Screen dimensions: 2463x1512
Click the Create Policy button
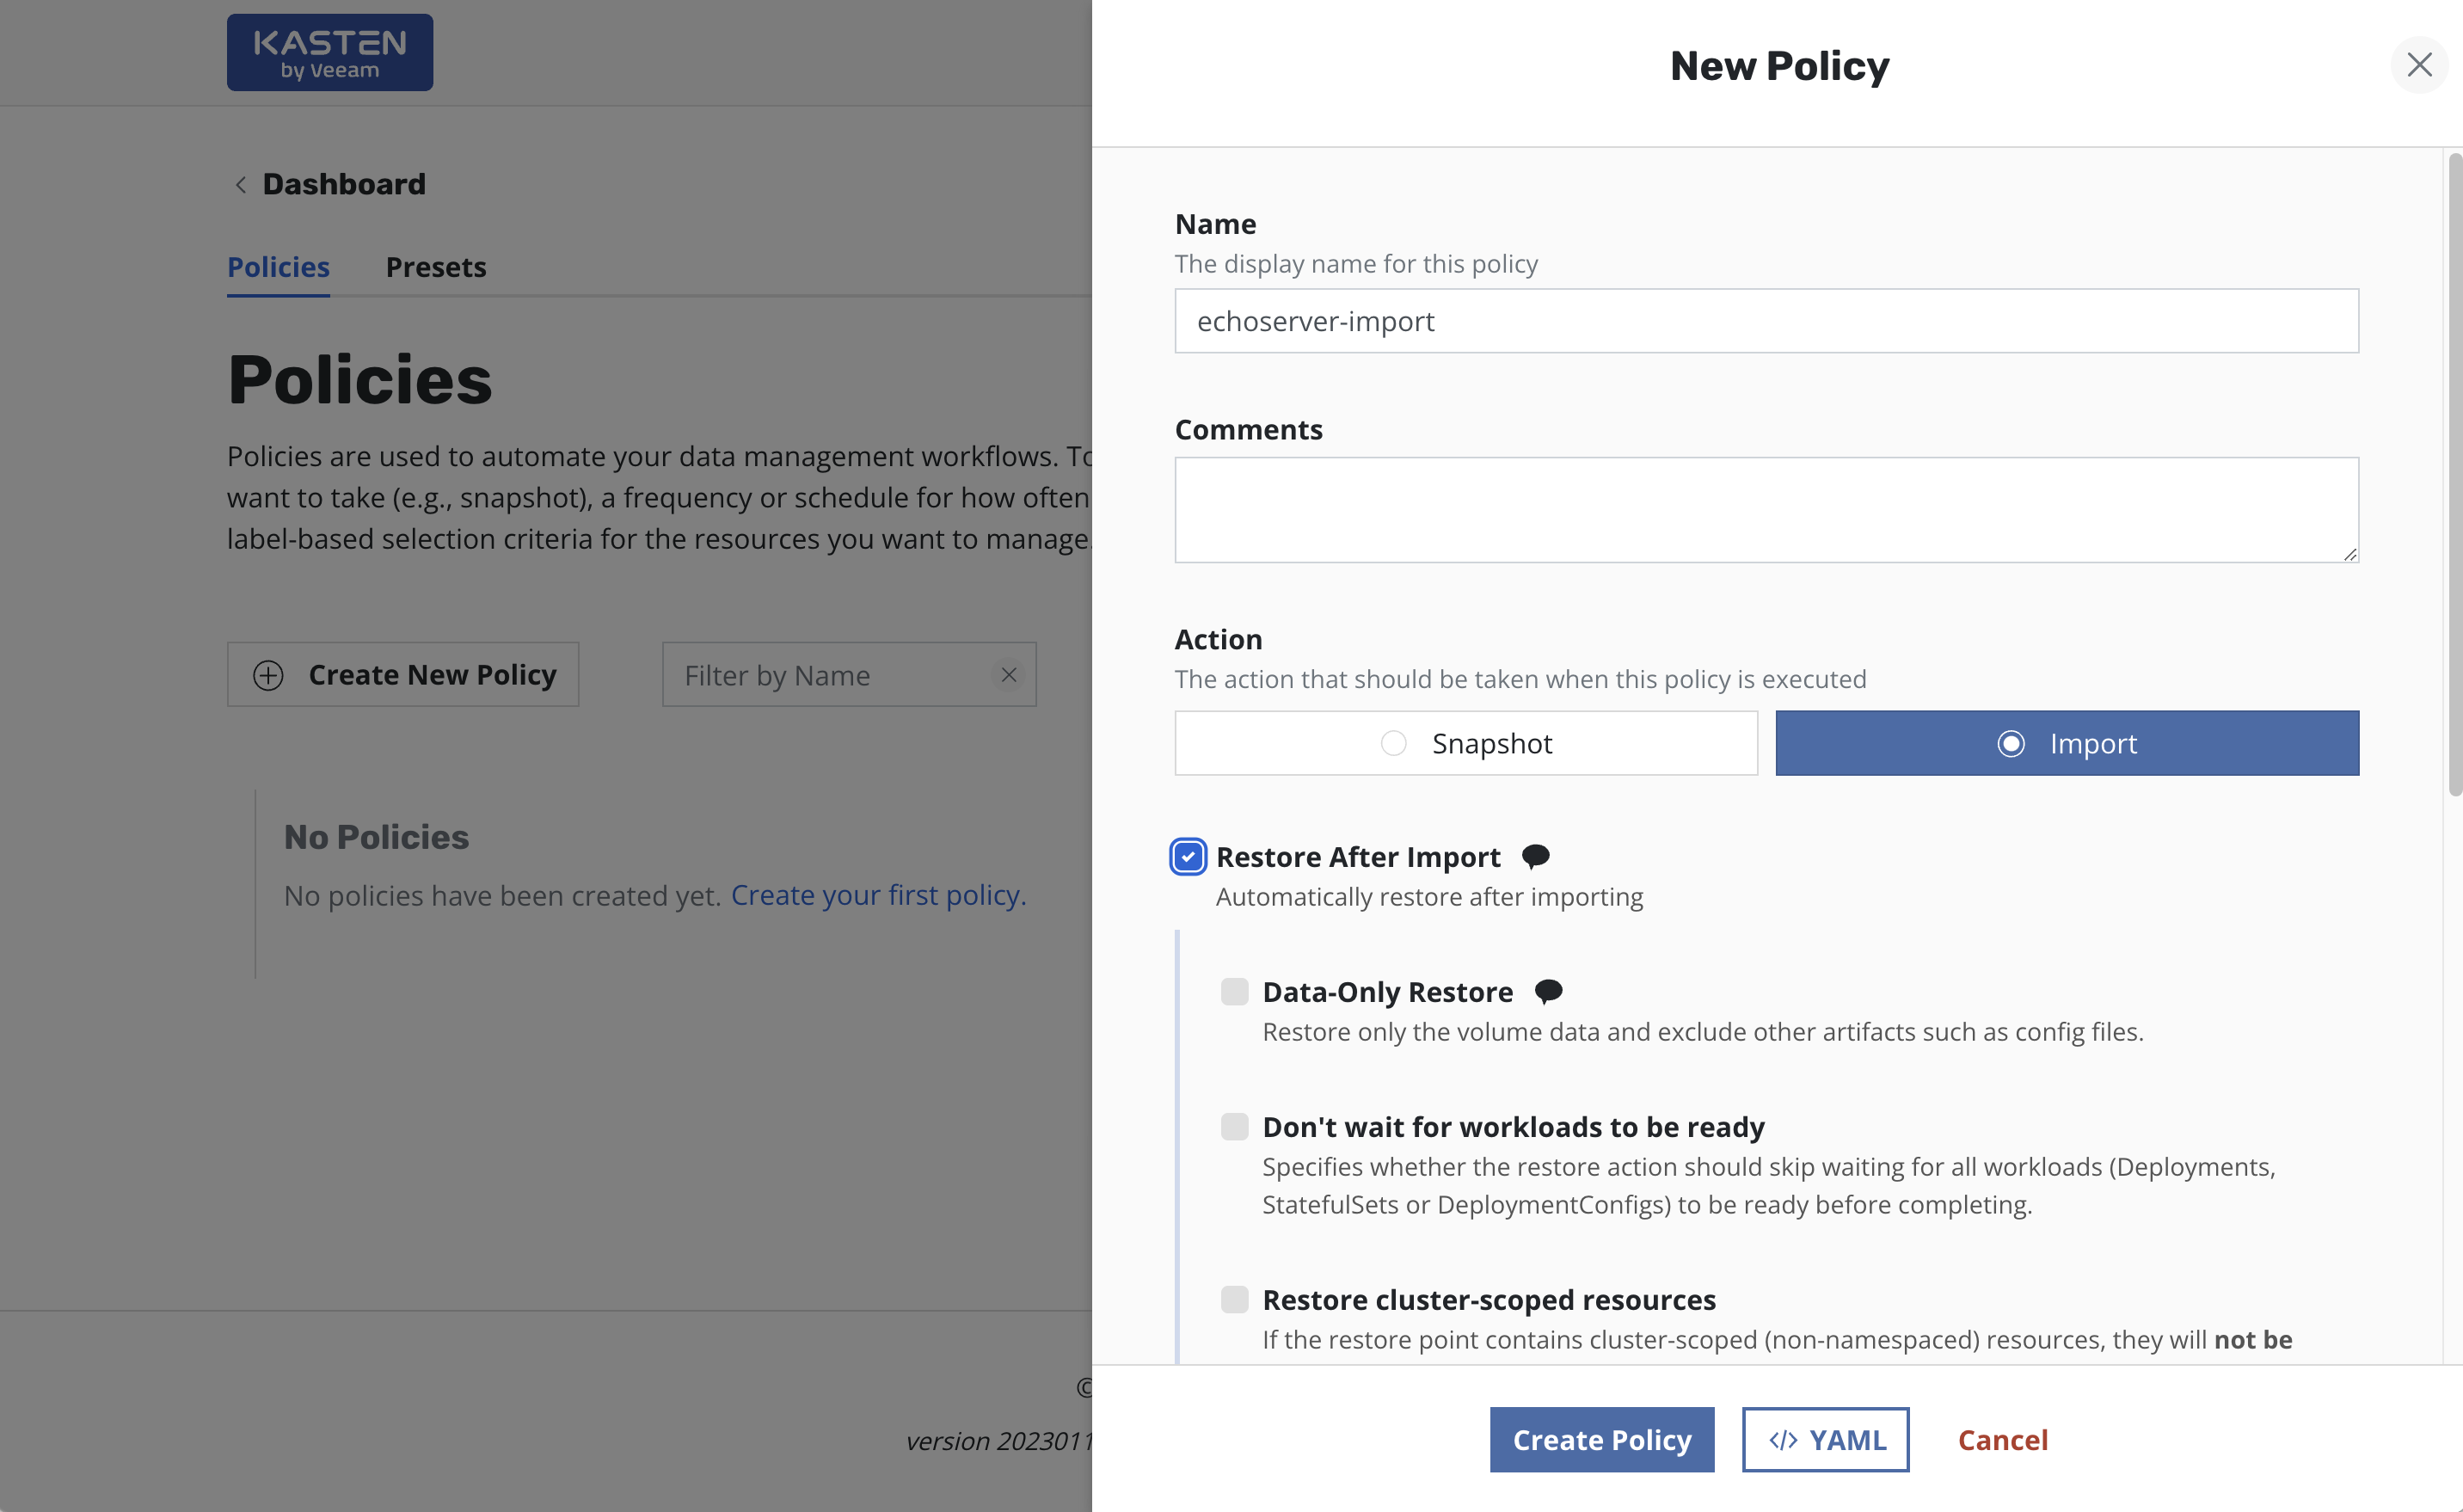coord(1601,1440)
